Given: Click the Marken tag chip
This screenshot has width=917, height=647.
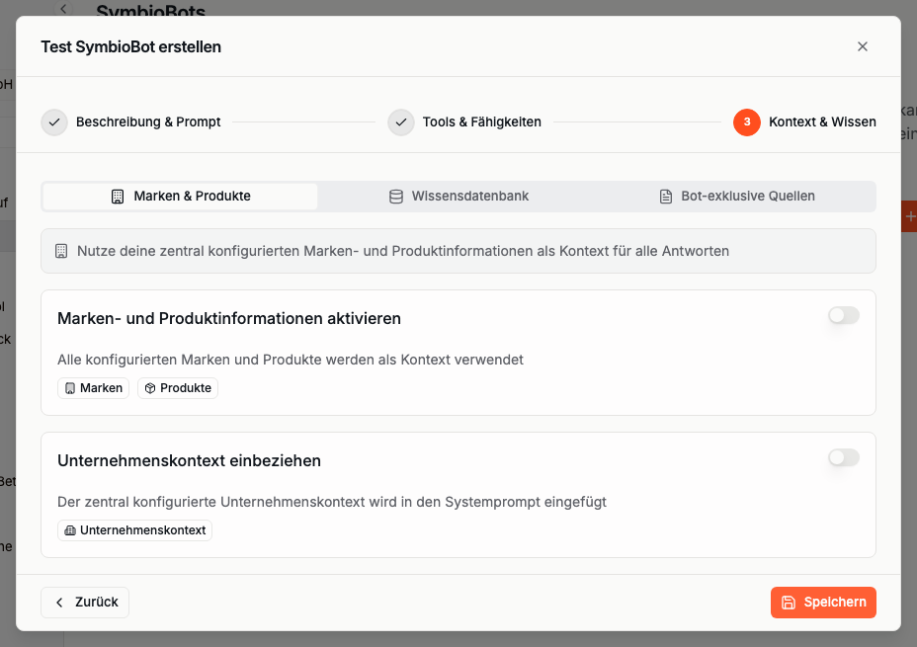Looking at the screenshot, I should click(x=93, y=388).
